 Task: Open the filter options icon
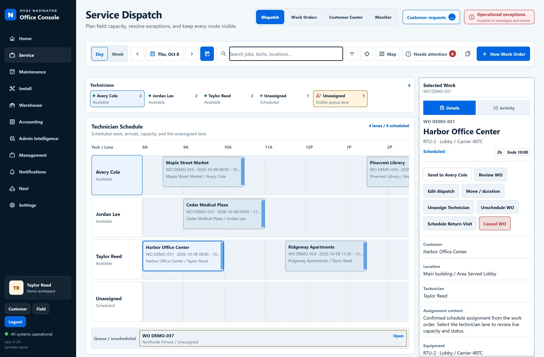(x=352, y=54)
